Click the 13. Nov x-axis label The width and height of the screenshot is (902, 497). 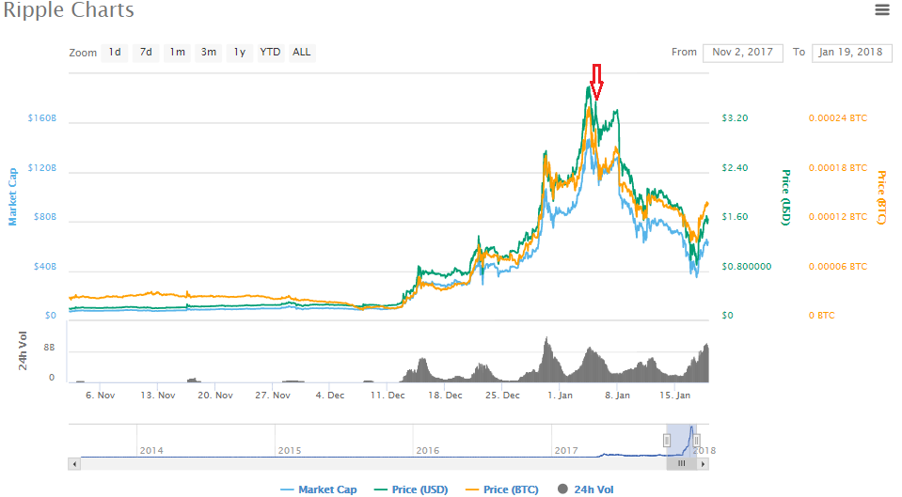[158, 396]
